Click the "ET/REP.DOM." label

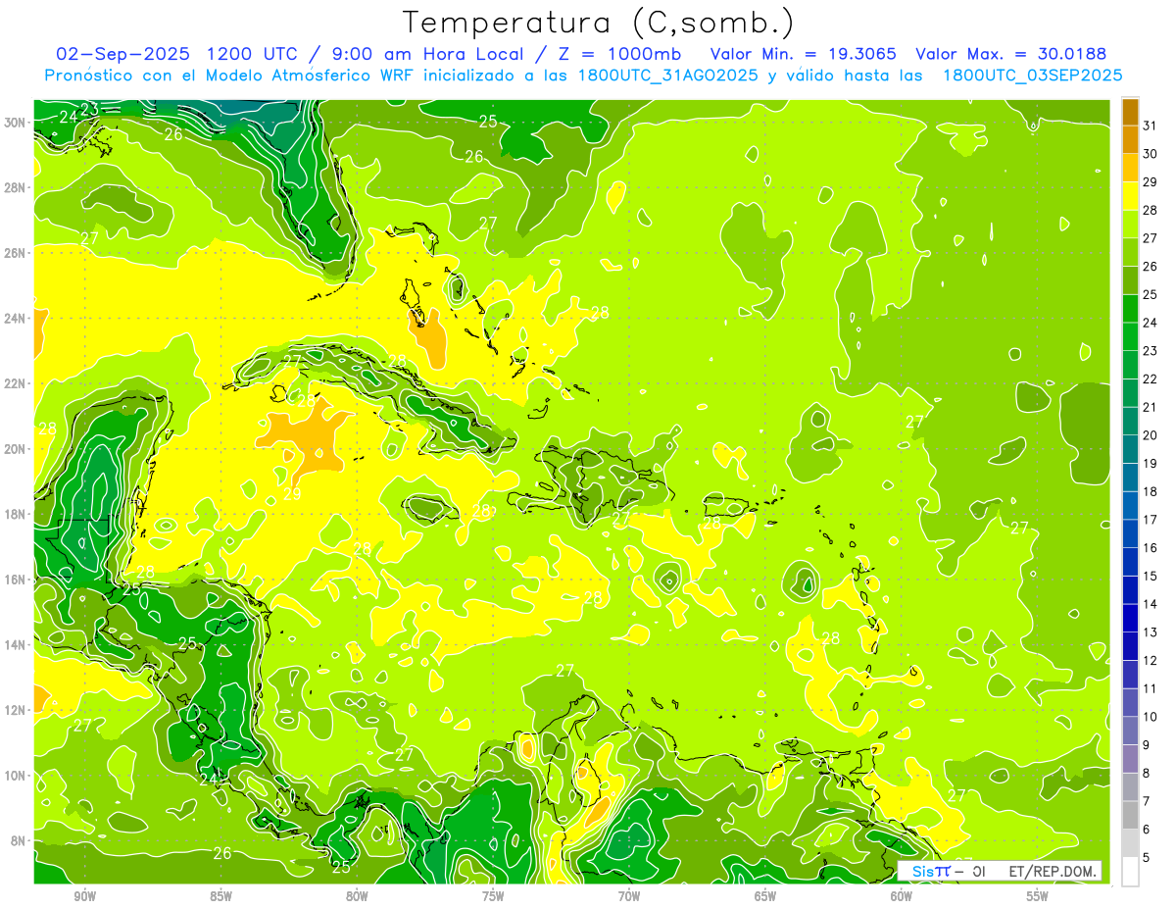[1053, 871]
